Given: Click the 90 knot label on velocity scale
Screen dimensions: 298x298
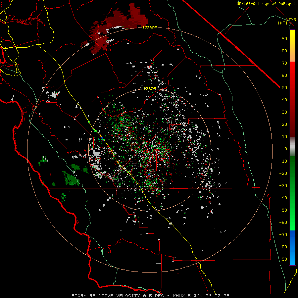Looking at the screenshot, I should [284, 39].
